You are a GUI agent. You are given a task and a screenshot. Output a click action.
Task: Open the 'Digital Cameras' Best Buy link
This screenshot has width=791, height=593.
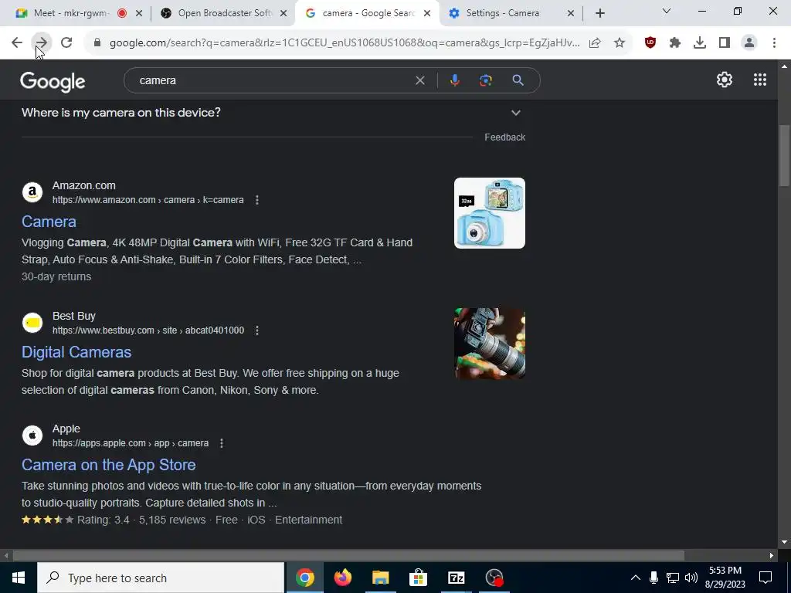click(x=76, y=352)
